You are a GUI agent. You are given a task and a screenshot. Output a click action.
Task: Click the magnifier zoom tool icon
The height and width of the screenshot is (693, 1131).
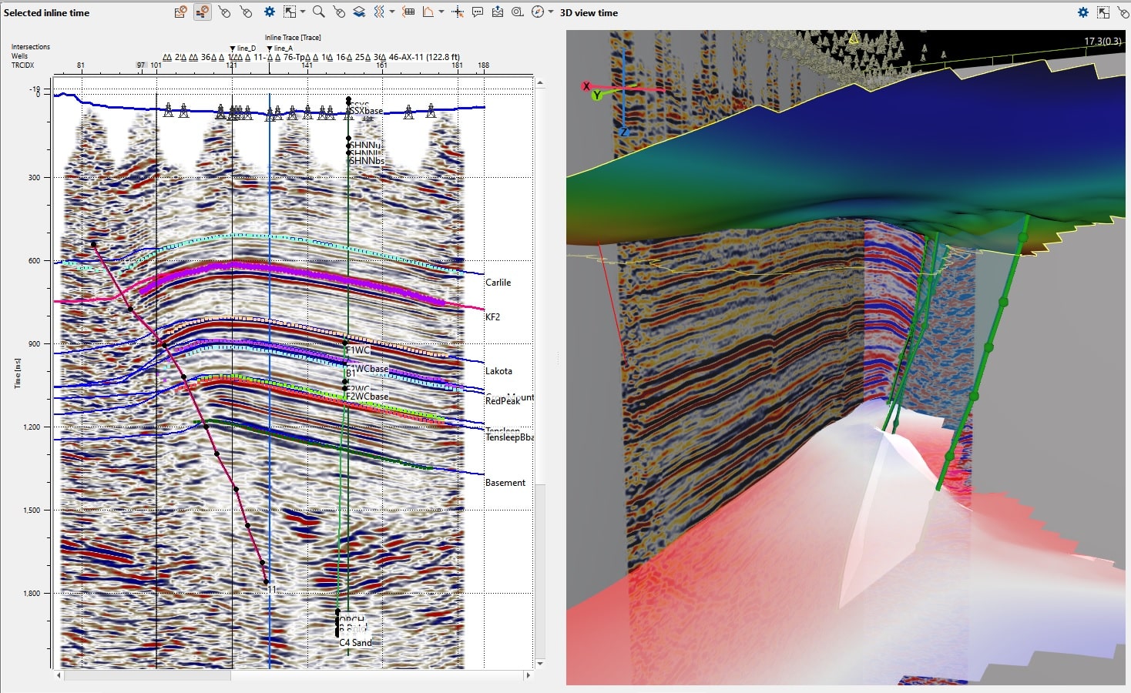coord(318,12)
